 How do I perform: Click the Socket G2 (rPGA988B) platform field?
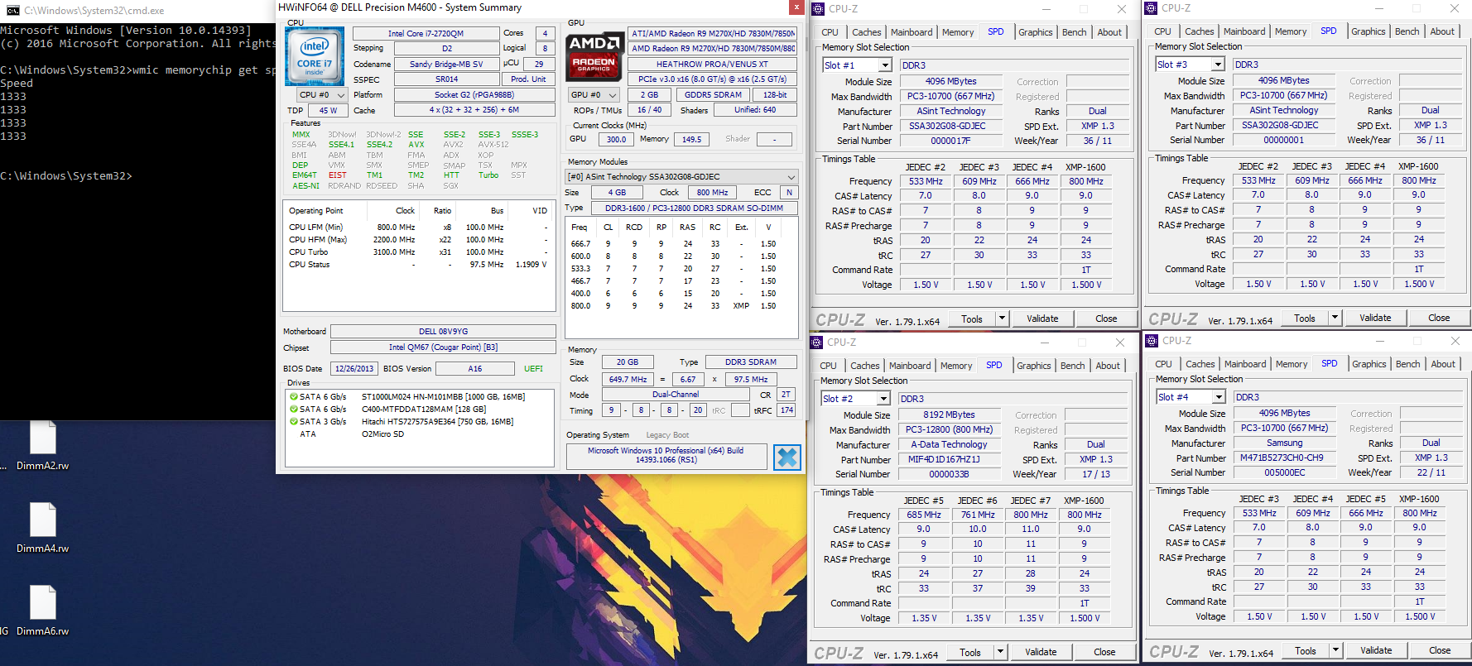pyautogui.click(x=474, y=95)
